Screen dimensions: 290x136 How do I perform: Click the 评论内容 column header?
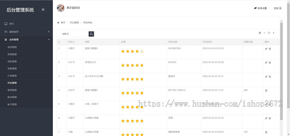[173, 42]
